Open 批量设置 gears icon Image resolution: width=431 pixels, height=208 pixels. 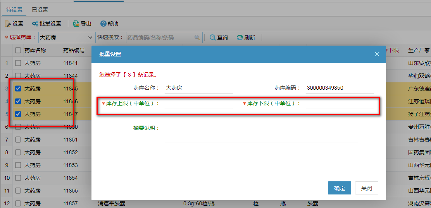[35, 24]
